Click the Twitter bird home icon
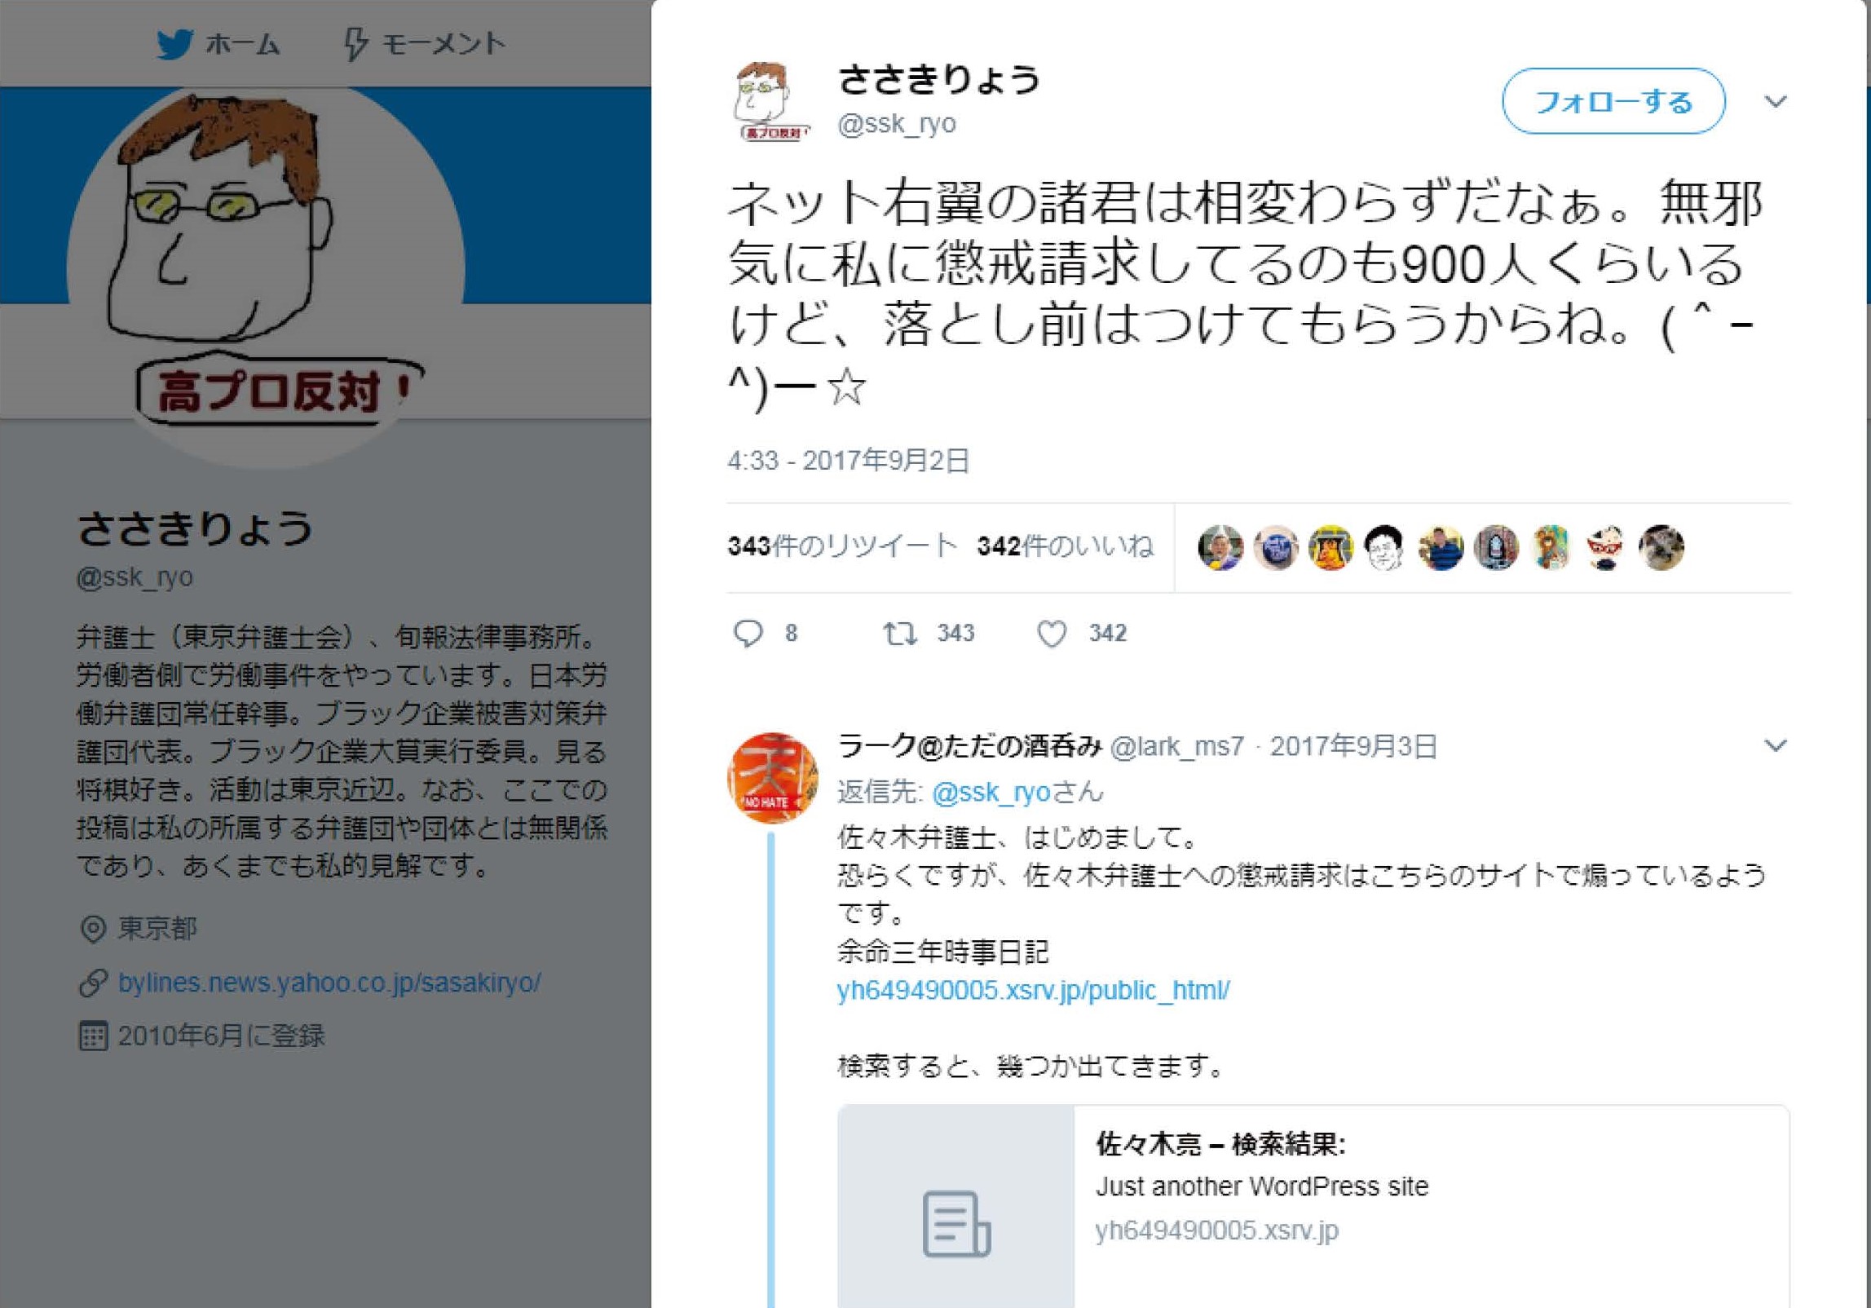 [174, 44]
